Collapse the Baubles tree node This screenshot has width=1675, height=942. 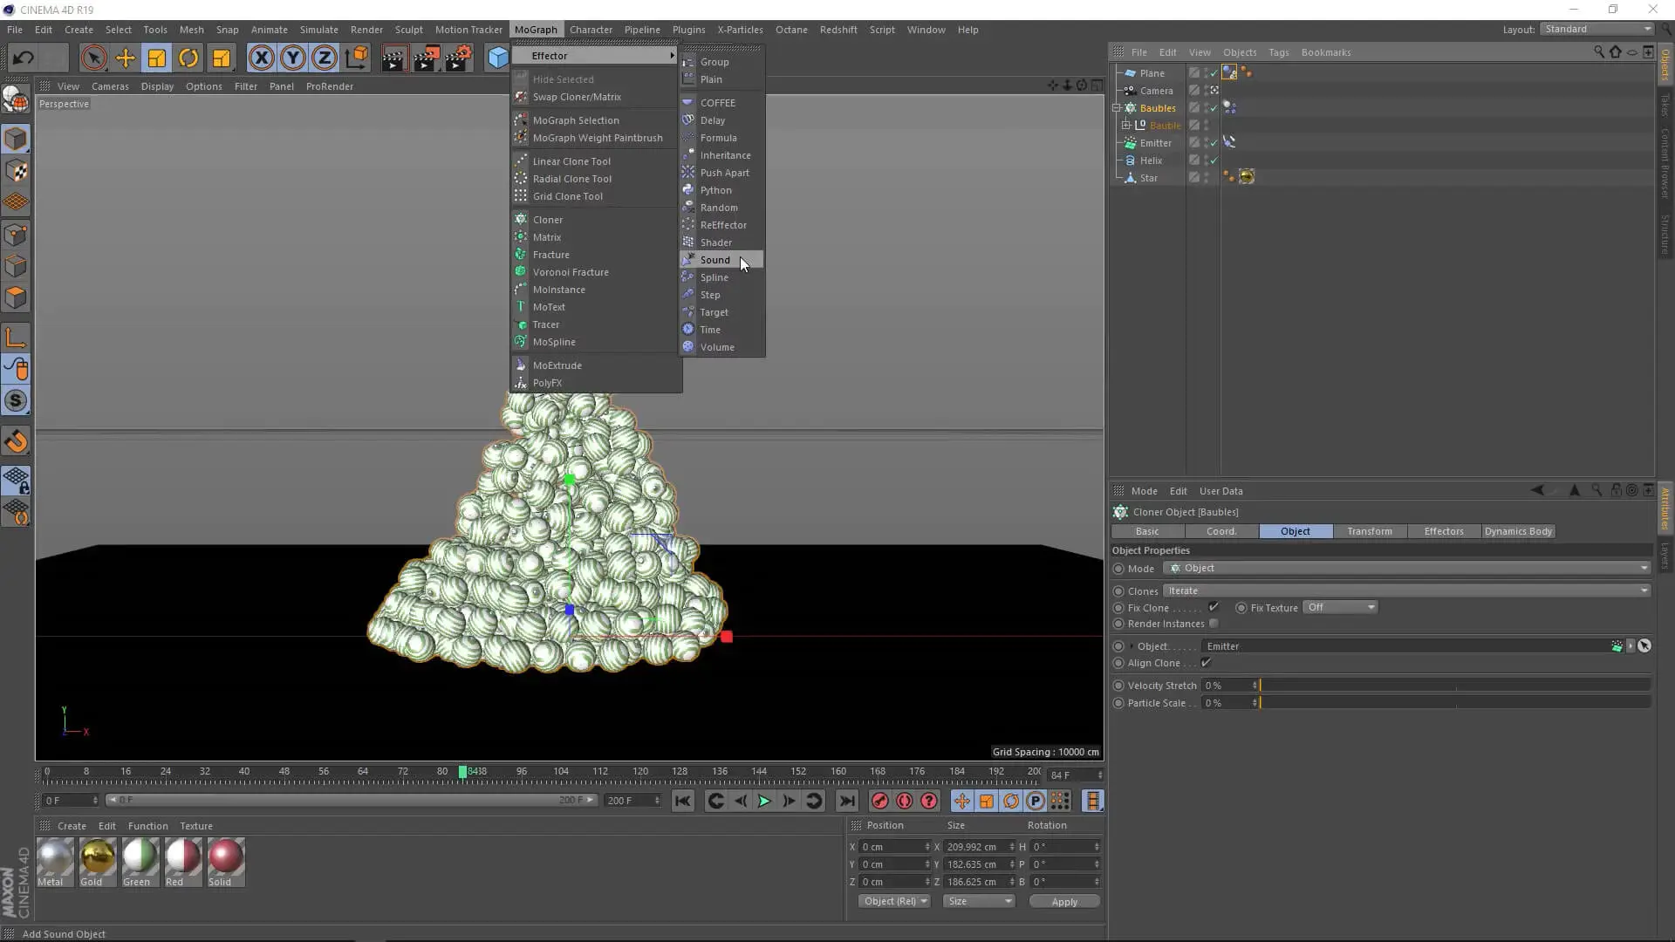pos(1117,108)
